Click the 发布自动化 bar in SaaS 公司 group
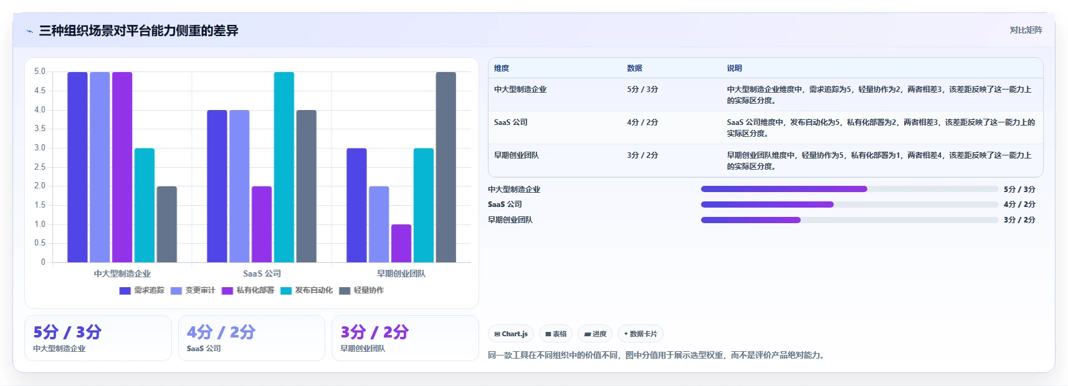Screen dimensions: 1068x386 284,167
